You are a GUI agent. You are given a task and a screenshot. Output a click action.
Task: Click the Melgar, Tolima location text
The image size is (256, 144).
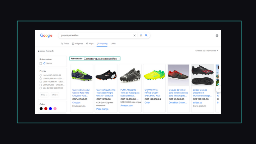coord(45,51)
